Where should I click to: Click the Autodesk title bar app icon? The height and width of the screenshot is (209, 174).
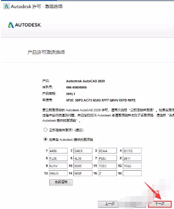point(6,6)
